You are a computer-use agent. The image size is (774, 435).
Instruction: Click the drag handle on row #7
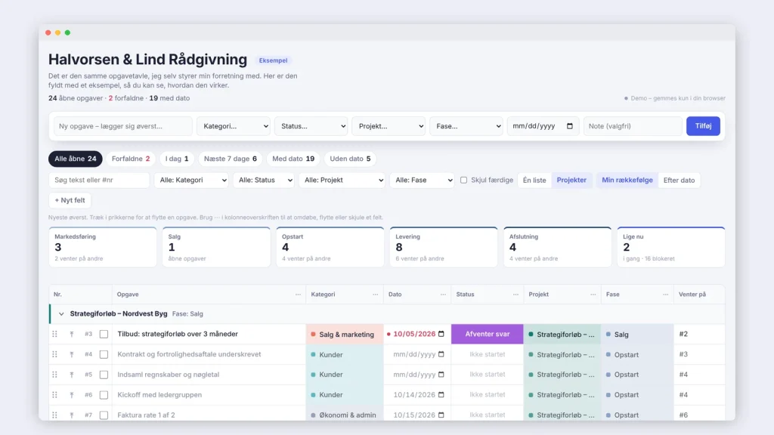[54, 415]
